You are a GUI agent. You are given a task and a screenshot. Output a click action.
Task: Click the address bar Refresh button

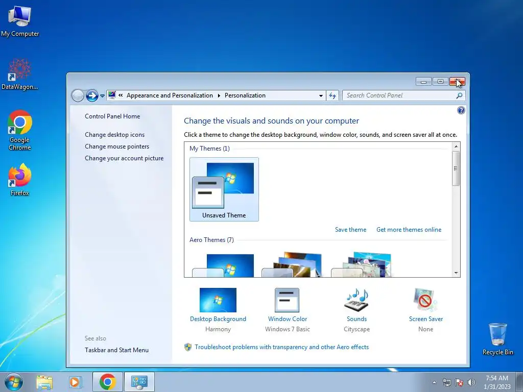click(x=332, y=95)
